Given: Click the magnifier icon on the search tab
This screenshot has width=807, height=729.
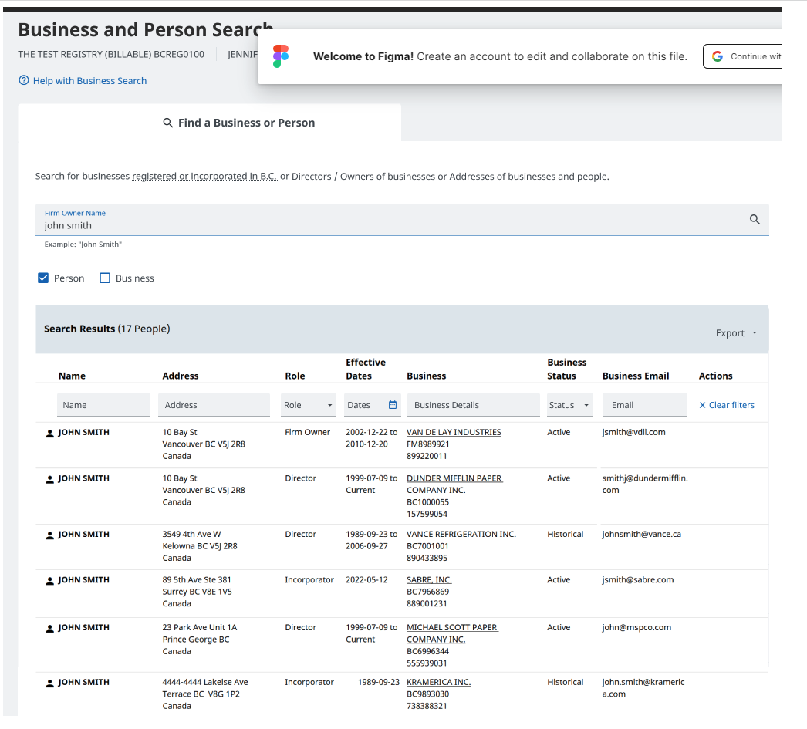Looking at the screenshot, I should tap(167, 122).
